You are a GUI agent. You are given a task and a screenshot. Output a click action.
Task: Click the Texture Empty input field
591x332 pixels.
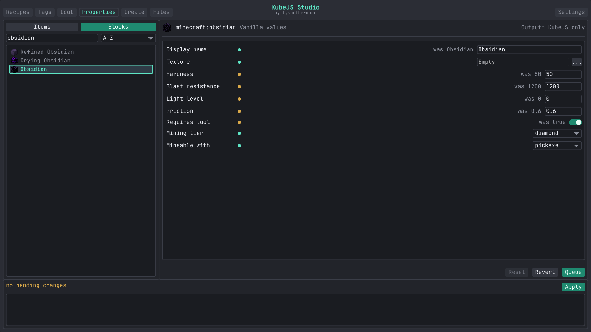click(x=523, y=62)
